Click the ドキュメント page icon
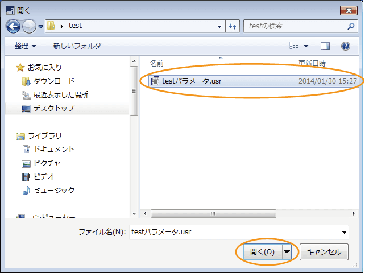 [26, 150]
